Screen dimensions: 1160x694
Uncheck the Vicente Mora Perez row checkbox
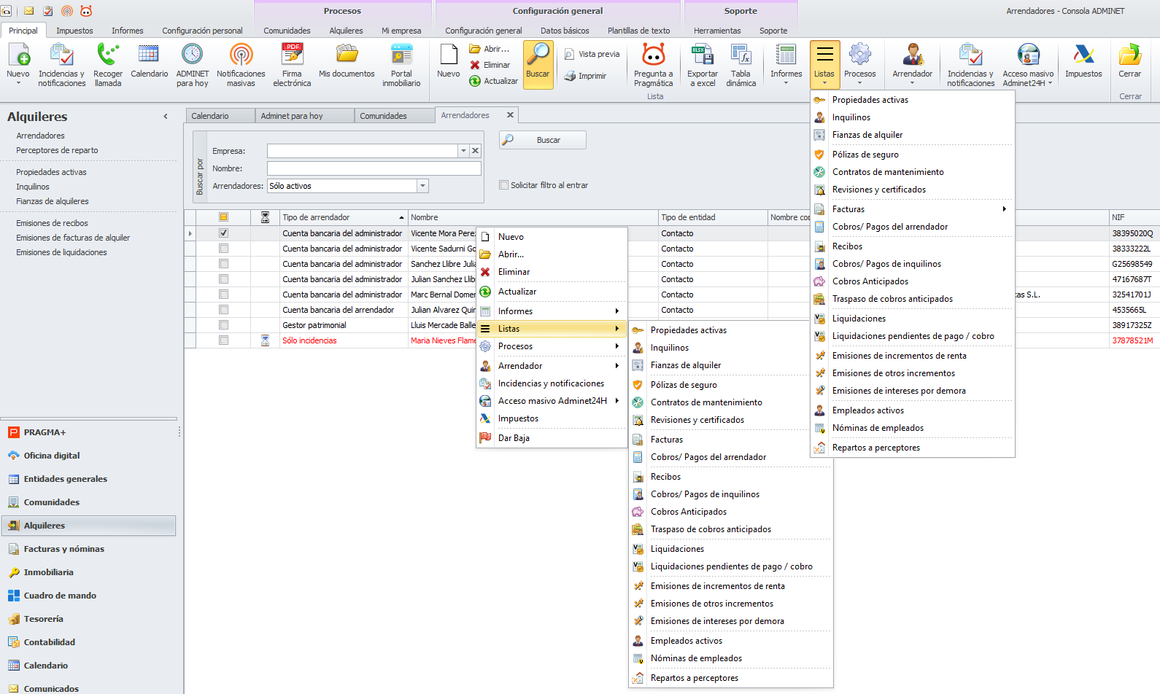(223, 233)
